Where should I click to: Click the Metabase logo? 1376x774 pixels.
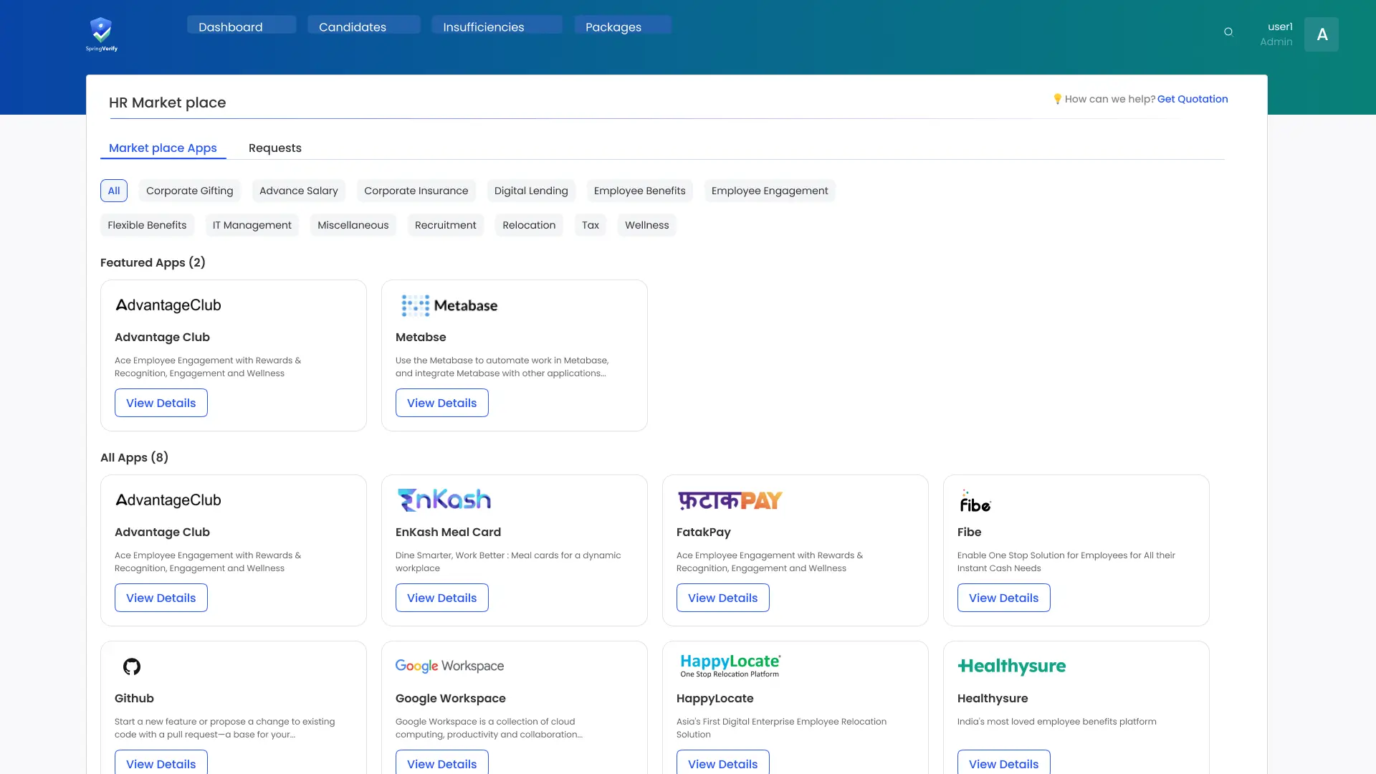tap(449, 305)
